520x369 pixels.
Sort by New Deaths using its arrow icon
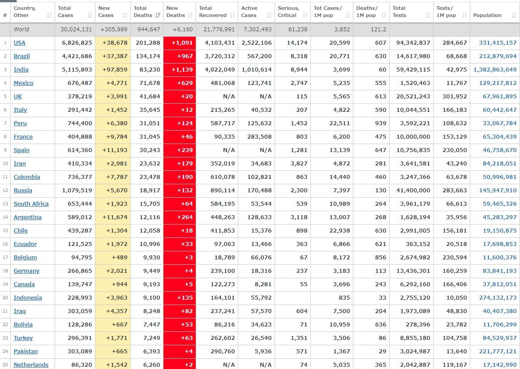[x=190, y=16]
